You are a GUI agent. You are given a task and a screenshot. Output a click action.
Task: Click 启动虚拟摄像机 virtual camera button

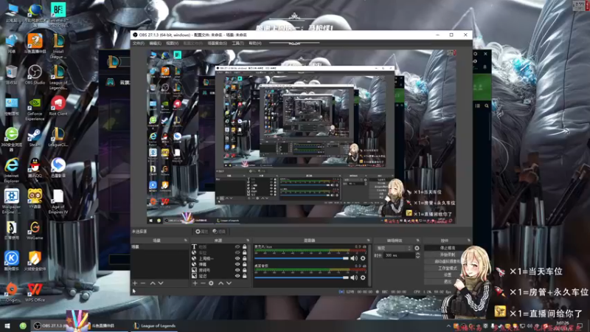click(447, 262)
